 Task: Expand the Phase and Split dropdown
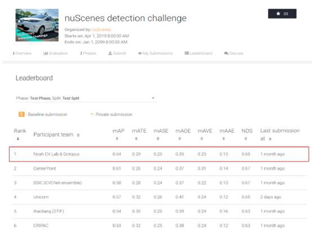pos(86,98)
